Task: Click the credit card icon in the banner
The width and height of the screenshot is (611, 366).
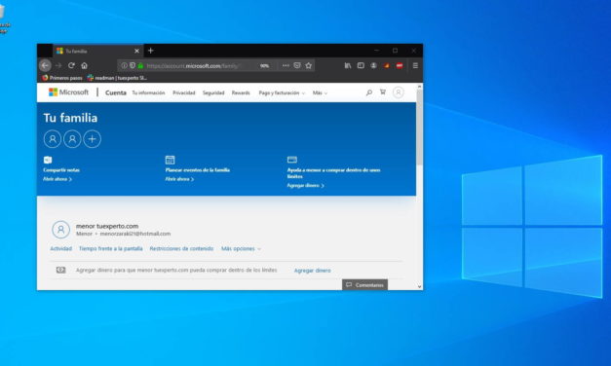Action: pyautogui.click(x=292, y=160)
